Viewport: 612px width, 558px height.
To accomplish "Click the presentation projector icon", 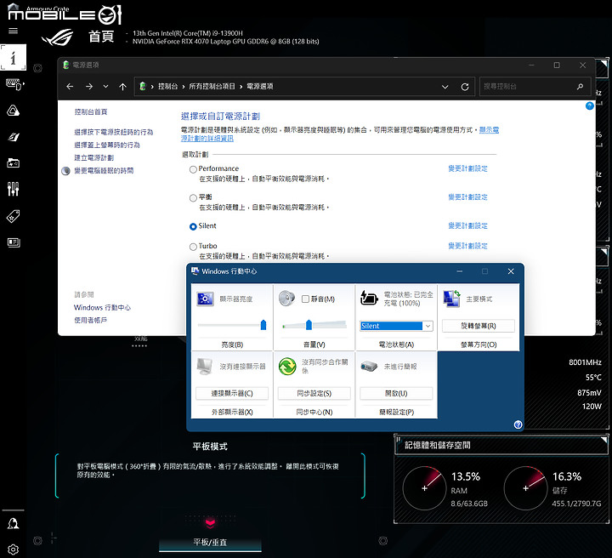I will pyautogui.click(x=369, y=367).
